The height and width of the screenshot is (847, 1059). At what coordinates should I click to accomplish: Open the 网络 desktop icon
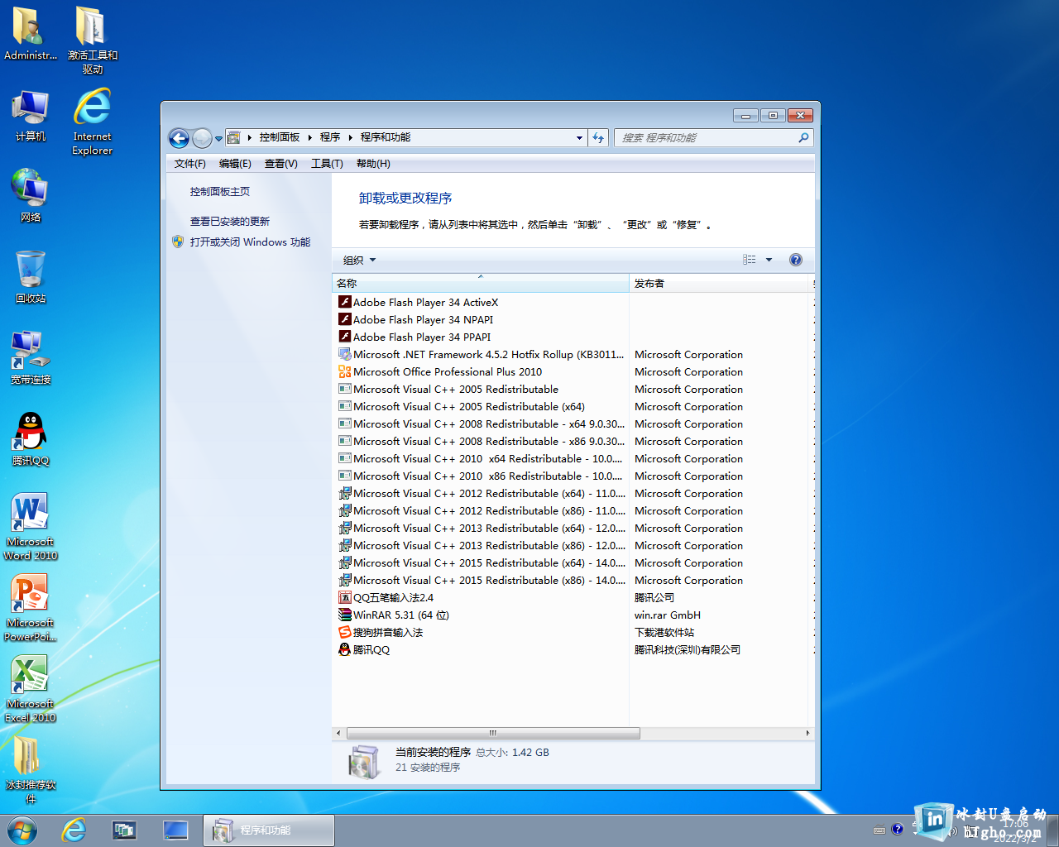point(31,196)
